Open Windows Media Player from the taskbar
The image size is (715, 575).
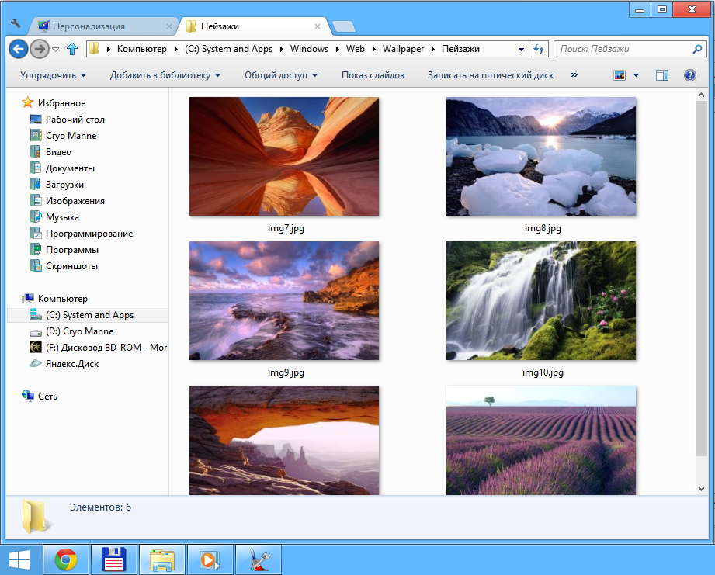pos(210,558)
